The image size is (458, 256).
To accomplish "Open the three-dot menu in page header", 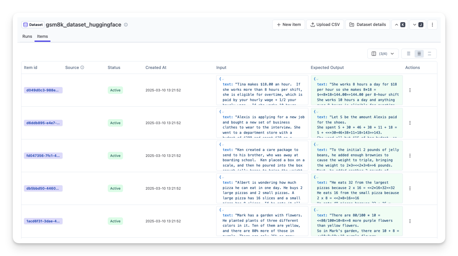I will 432,25.
